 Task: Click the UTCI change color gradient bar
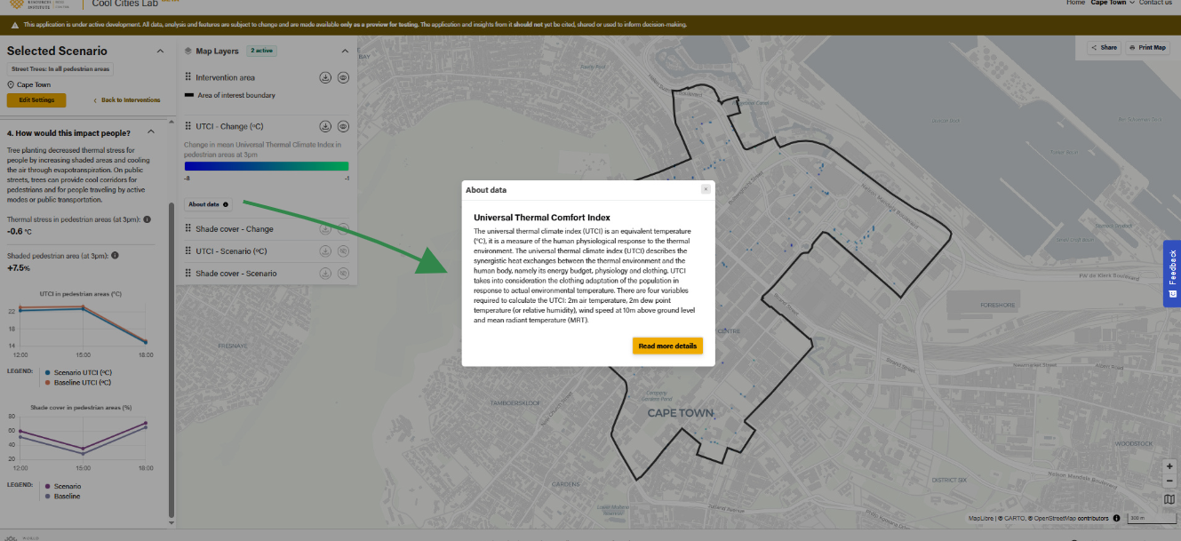[x=266, y=166]
